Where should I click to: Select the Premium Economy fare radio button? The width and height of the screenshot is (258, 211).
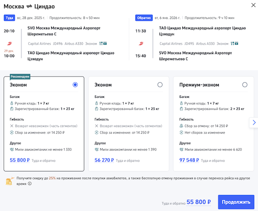(x=245, y=85)
